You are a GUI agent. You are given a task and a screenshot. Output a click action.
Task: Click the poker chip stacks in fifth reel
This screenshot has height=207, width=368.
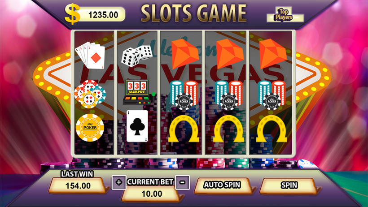(272, 95)
